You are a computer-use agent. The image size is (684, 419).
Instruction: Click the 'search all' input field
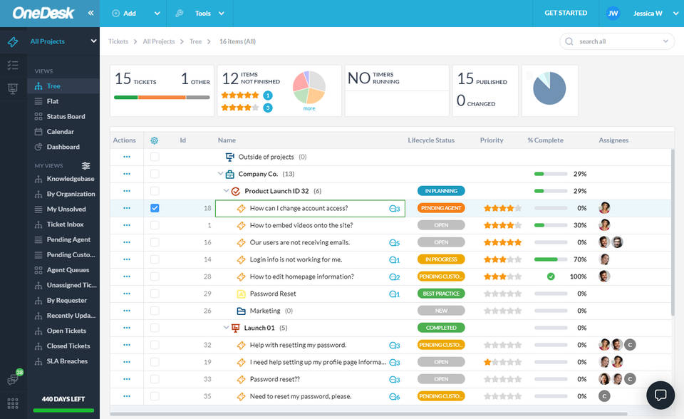(617, 41)
